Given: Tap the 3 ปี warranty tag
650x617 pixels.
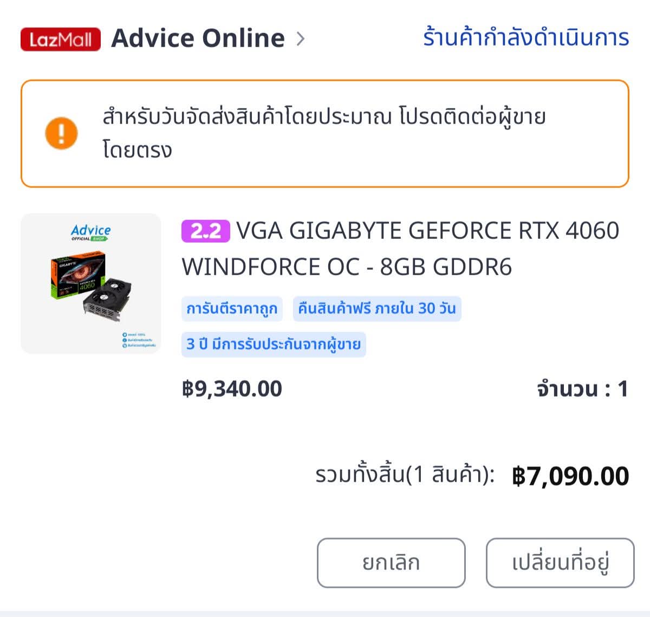Looking at the screenshot, I should tap(274, 345).
